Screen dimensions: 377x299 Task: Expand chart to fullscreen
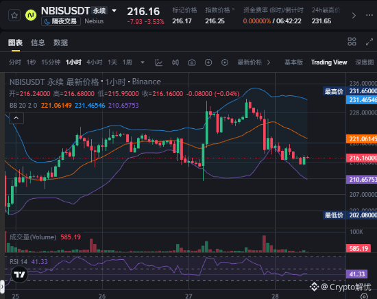point(369,42)
